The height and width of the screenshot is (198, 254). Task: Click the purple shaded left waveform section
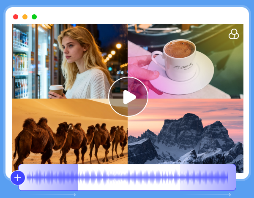coord(51,177)
